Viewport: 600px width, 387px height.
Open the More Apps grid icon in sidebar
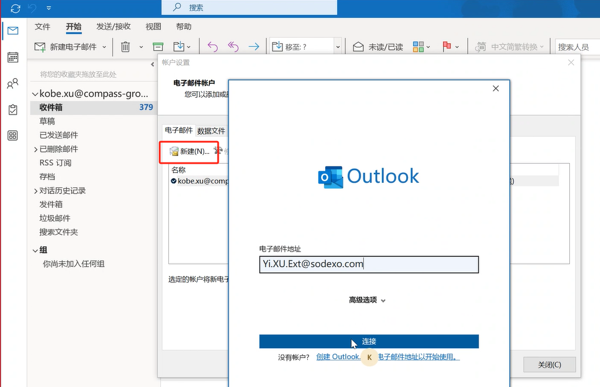13,135
